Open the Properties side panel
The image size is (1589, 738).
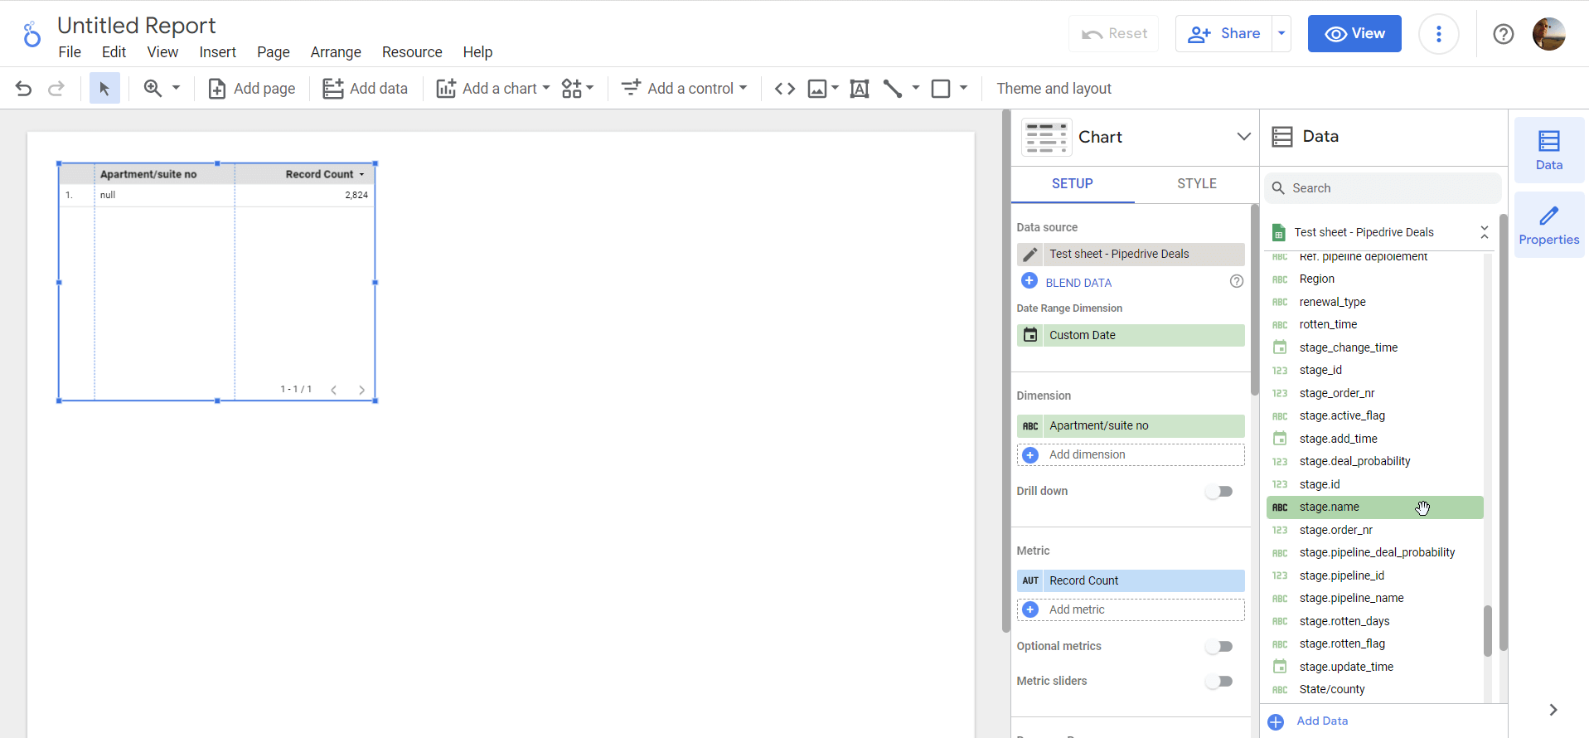click(x=1548, y=226)
